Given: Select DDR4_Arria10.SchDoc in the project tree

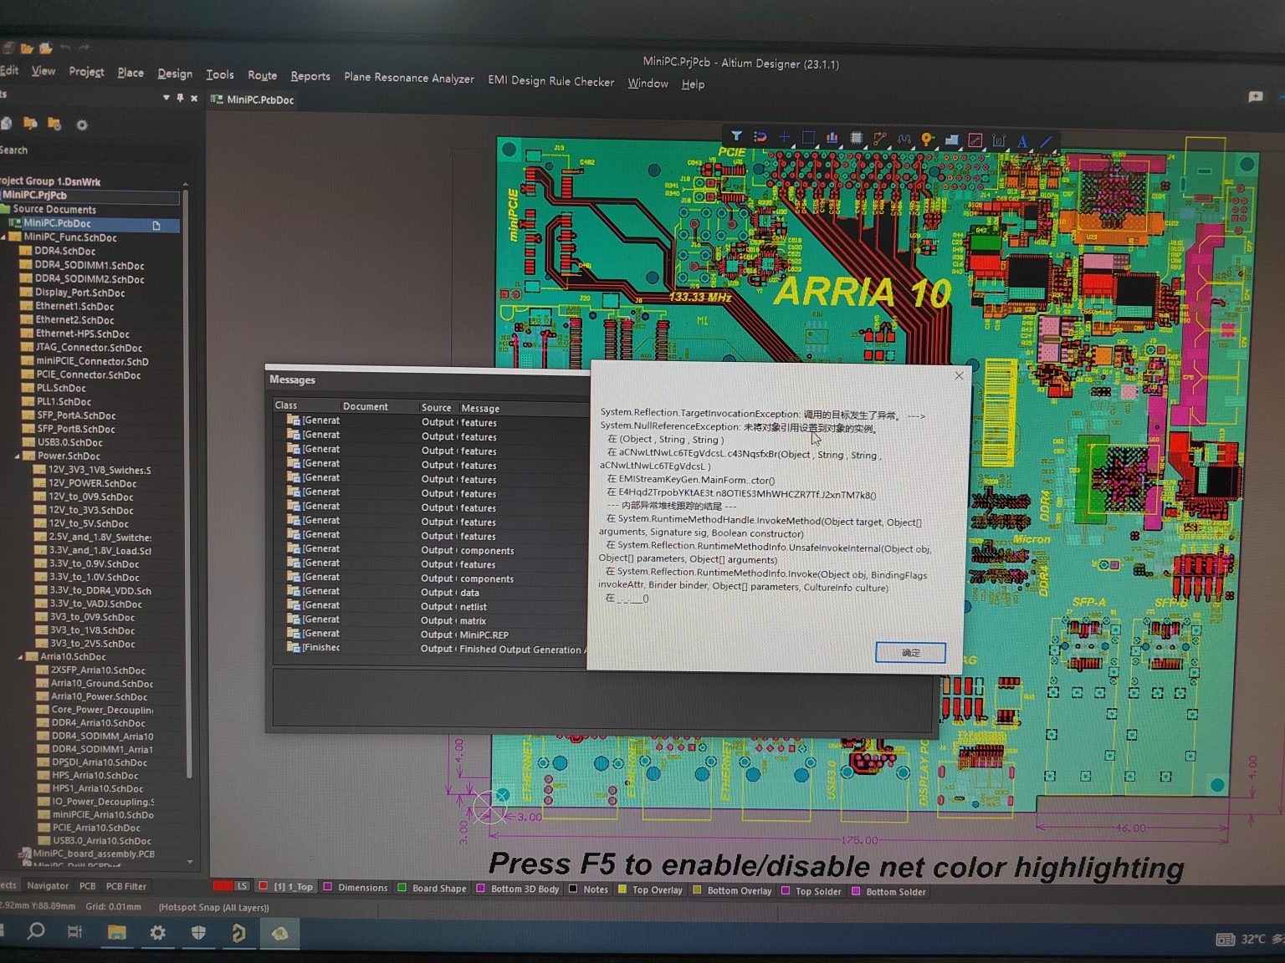Looking at the screenshot, I should (97, 722).
